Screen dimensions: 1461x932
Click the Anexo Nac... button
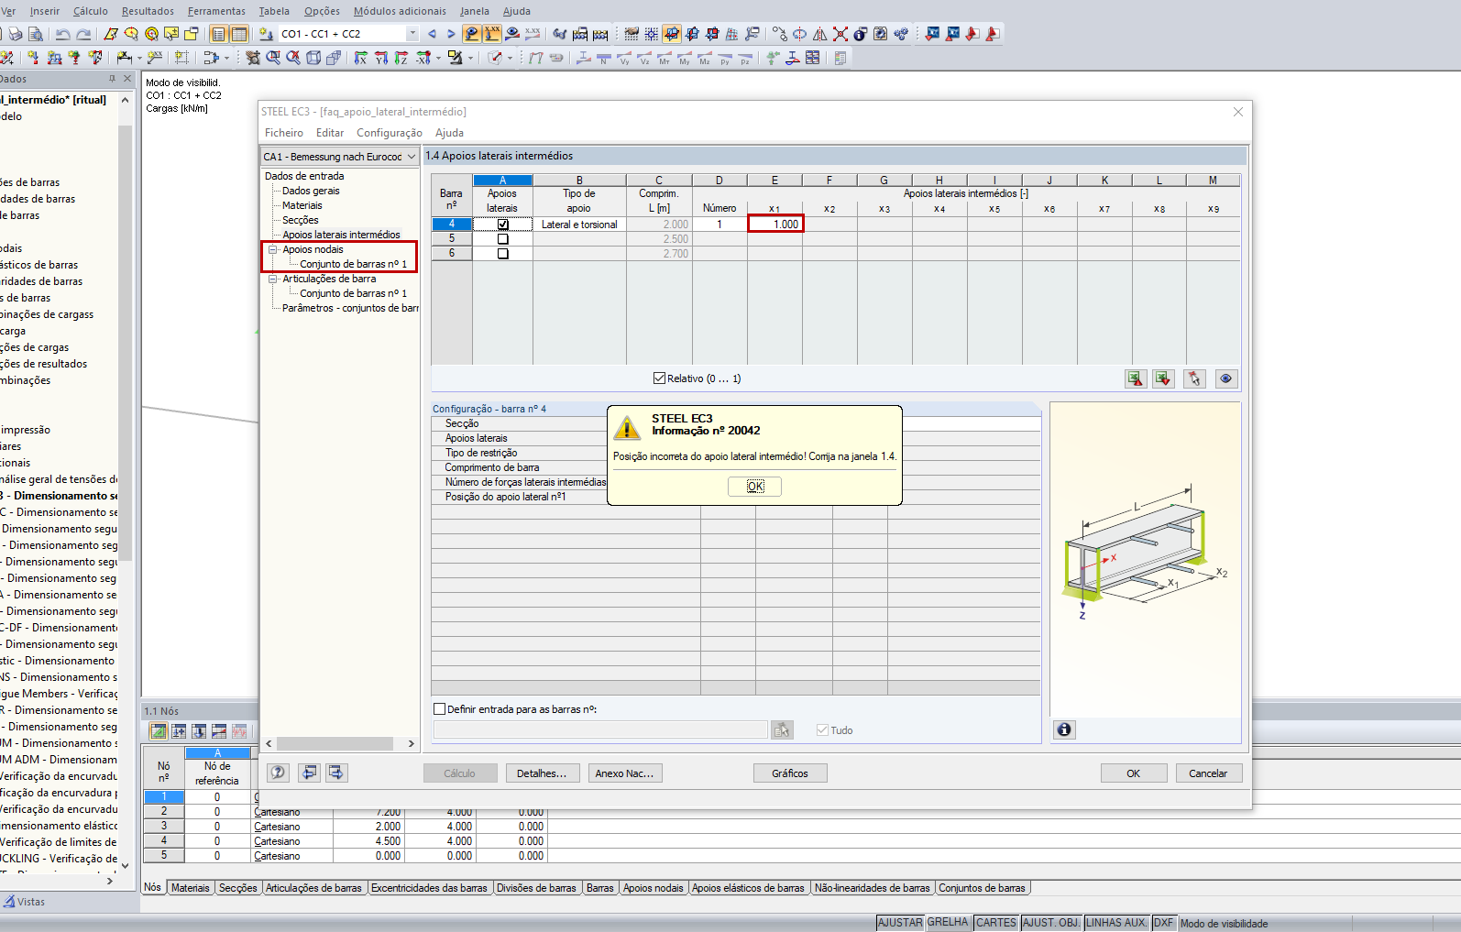tap(624, 773)
